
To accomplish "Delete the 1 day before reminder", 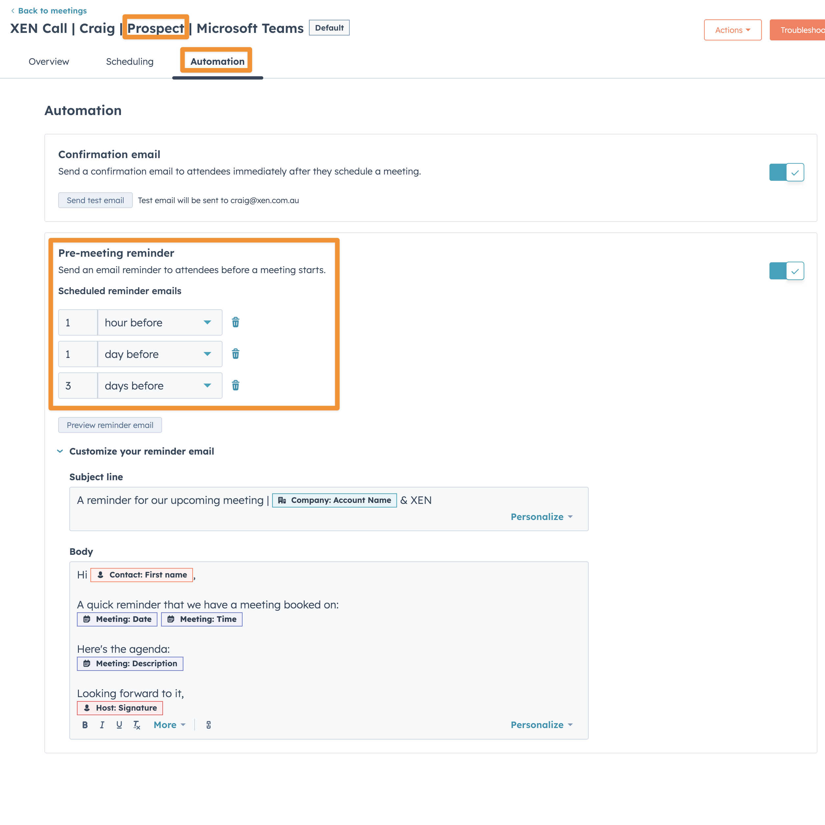I will click(235, 354).
